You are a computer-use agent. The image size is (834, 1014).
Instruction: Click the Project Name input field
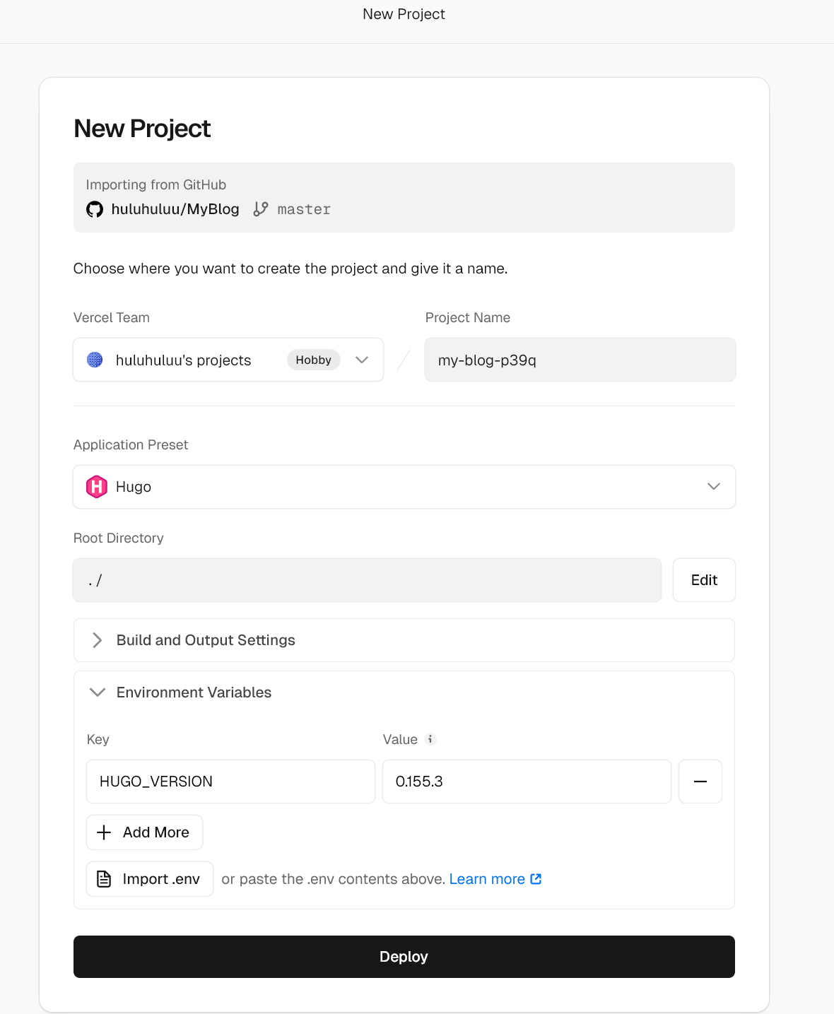tap(580, 360)
